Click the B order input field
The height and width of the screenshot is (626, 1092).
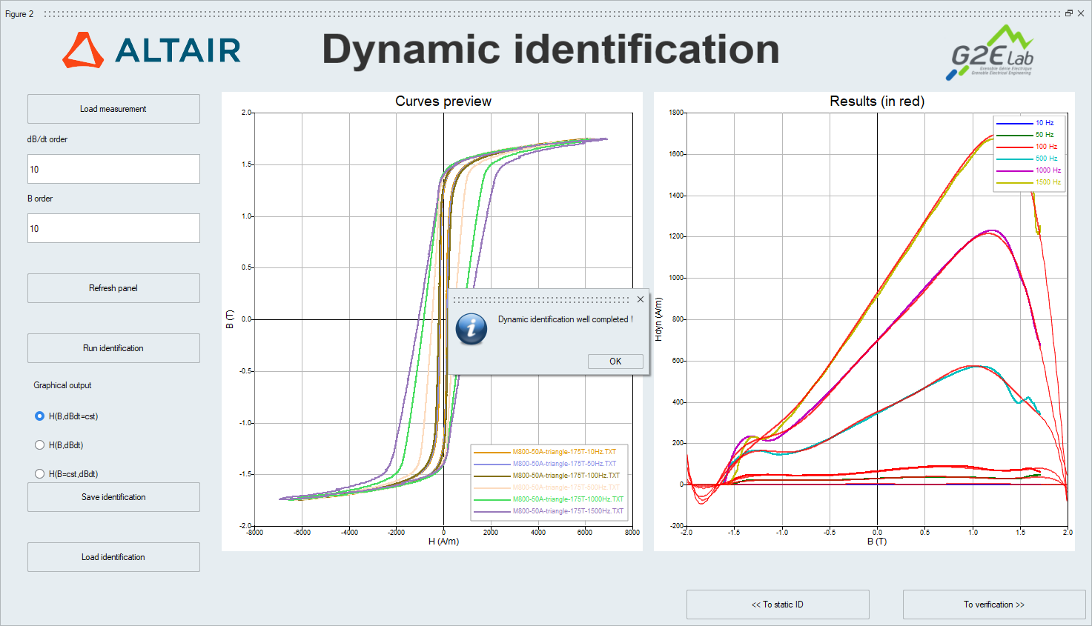(x=113, y=228)
